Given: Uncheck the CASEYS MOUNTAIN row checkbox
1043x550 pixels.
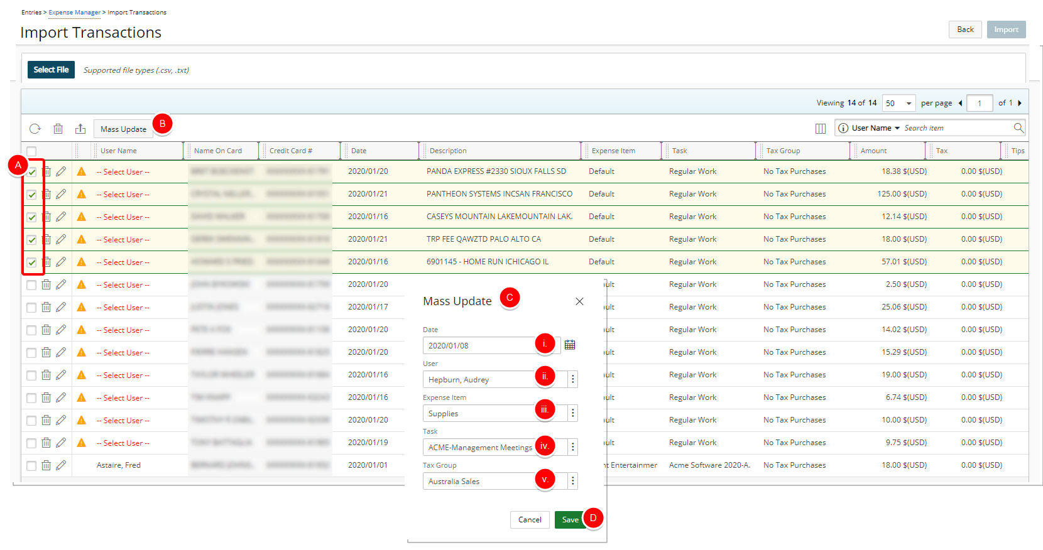Looking at the screenshot, I should click(31, 217).
